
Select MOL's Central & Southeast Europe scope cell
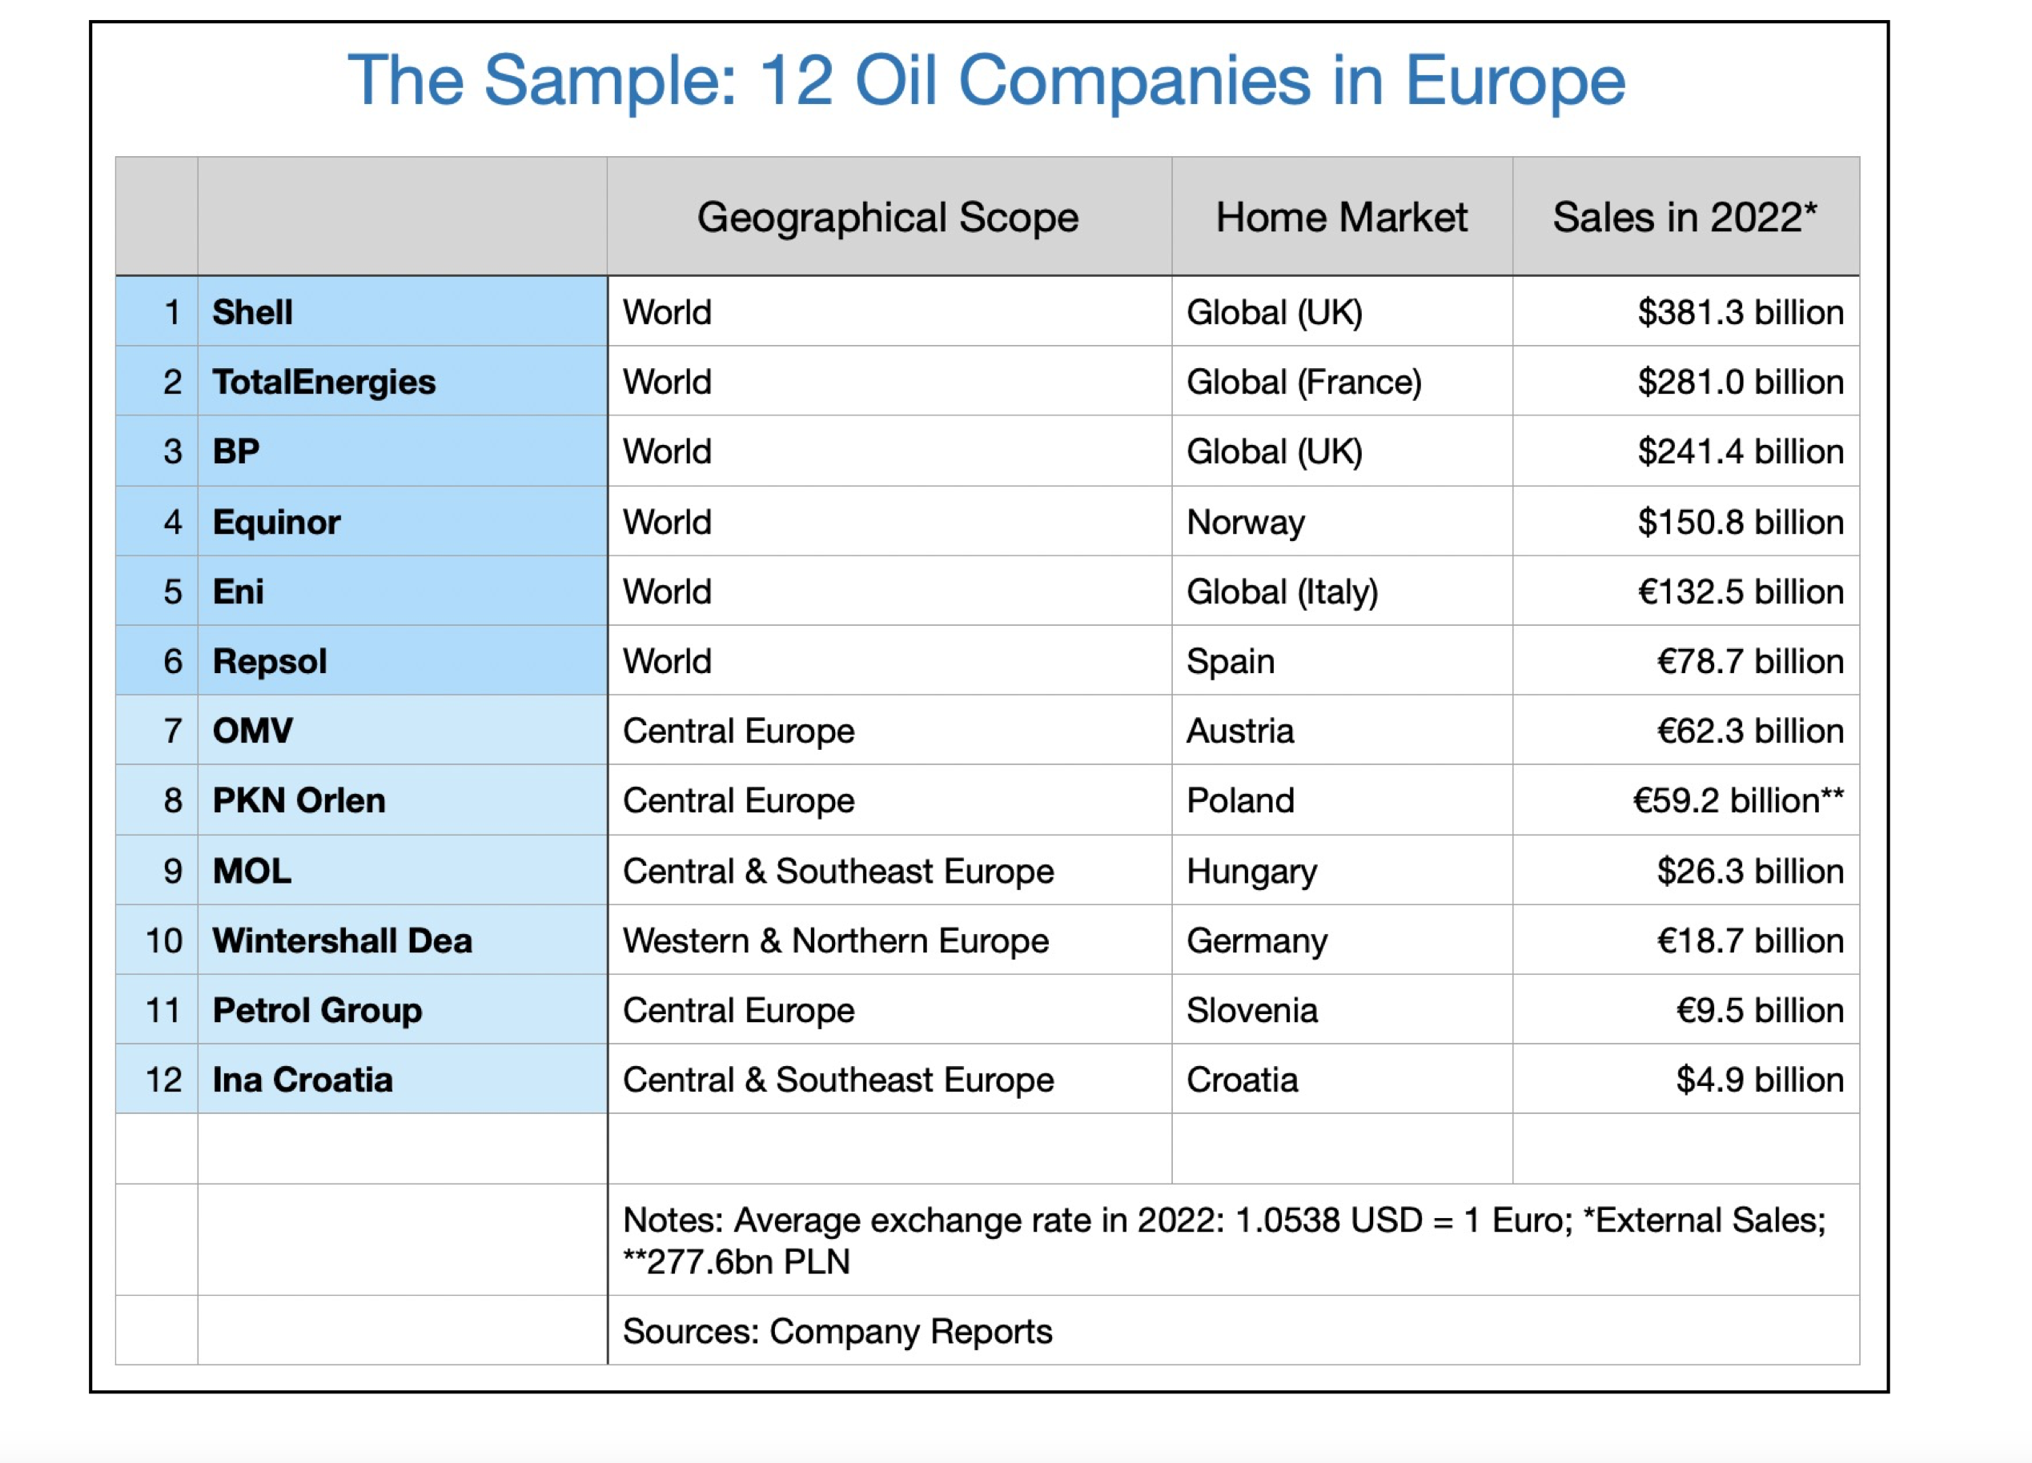point(889,870)
